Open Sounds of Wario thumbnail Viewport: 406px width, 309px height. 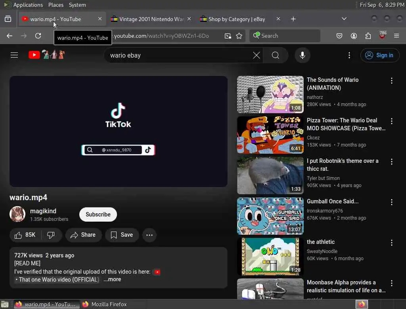(270, 95)
